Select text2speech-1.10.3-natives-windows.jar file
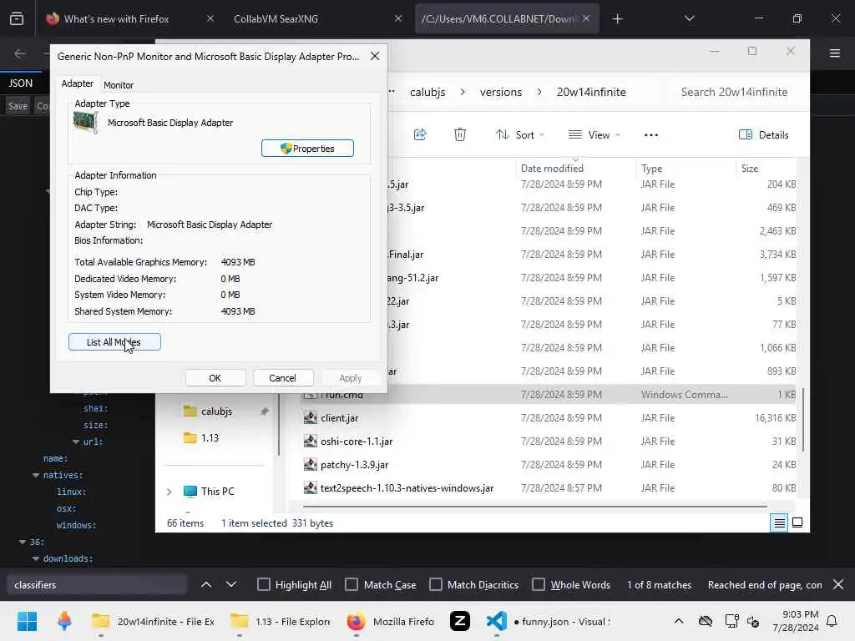 click(x=407, y=488)
